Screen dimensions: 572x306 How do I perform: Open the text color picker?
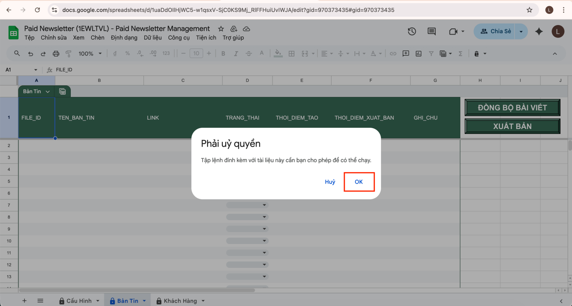coord(262,54)
